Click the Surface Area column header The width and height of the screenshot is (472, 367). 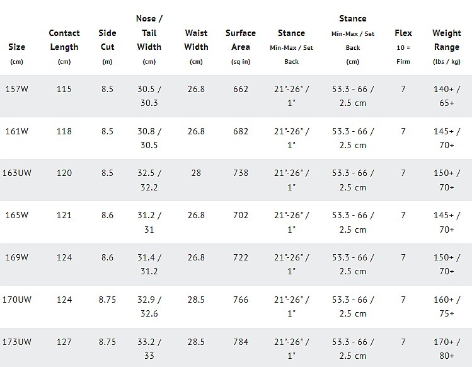tap(241, 39)
